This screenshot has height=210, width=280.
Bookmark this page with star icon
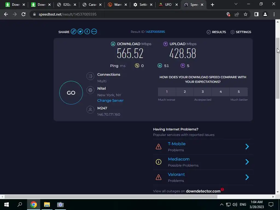coord(246,14)
